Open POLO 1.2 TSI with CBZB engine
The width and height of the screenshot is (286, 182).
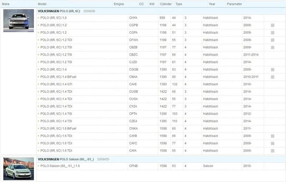pos(56,47)
